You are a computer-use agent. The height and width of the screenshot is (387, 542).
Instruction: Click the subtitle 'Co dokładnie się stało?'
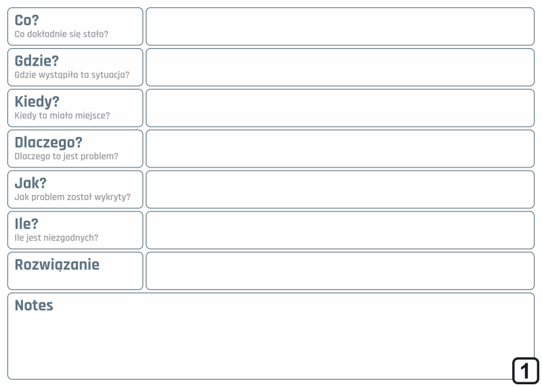point(61,34)
